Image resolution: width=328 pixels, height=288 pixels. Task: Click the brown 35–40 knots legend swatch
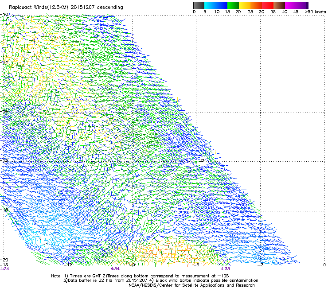279,5
